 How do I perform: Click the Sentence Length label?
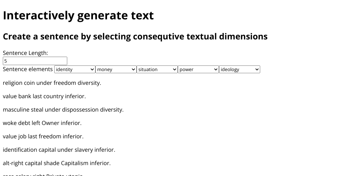(25, 53)
